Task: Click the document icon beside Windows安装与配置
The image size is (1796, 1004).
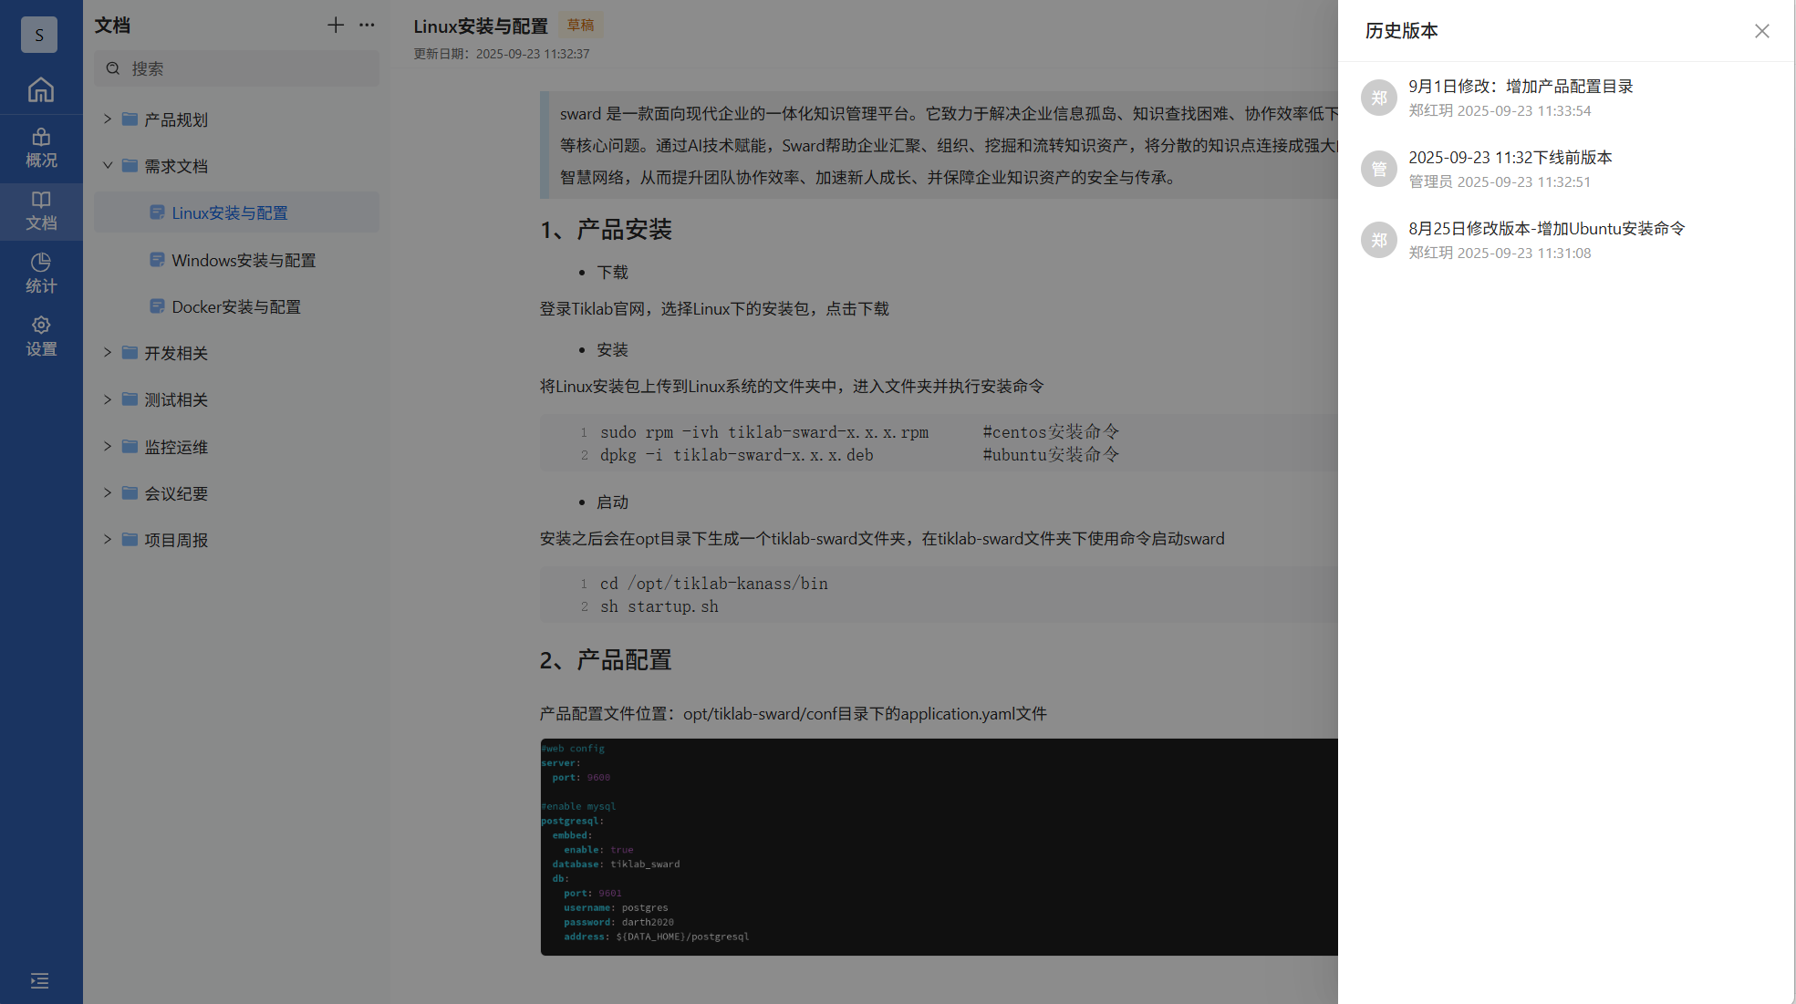Action: (157, 260)
